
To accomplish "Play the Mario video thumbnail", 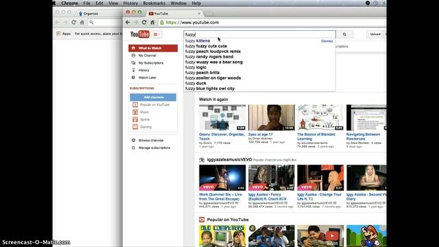I will (x=366, y=236).
